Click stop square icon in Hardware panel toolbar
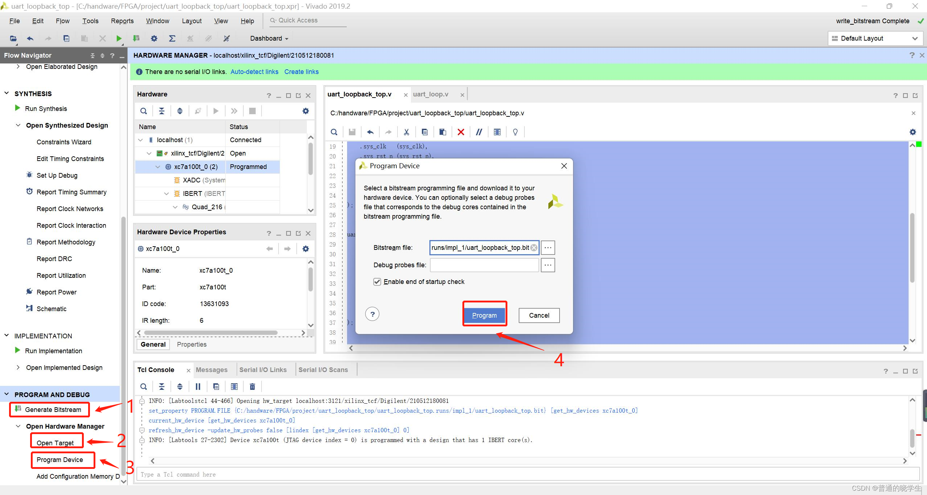Viewport: 927px width, 495px height. tap(252, 111)
